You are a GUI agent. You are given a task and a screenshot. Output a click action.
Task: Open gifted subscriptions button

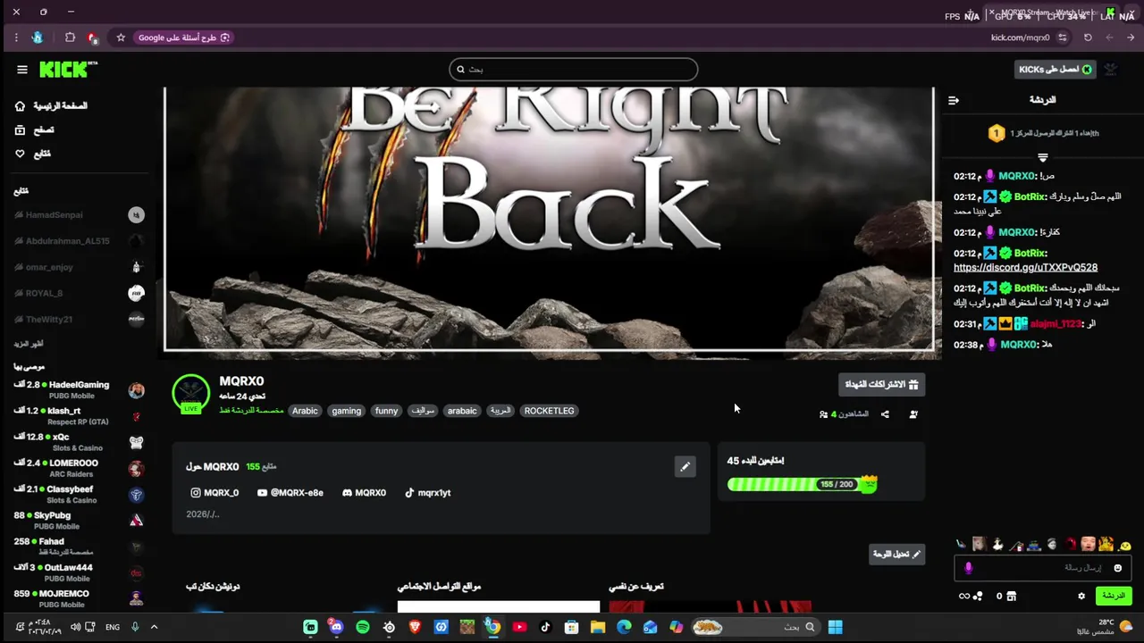[881, 384]
